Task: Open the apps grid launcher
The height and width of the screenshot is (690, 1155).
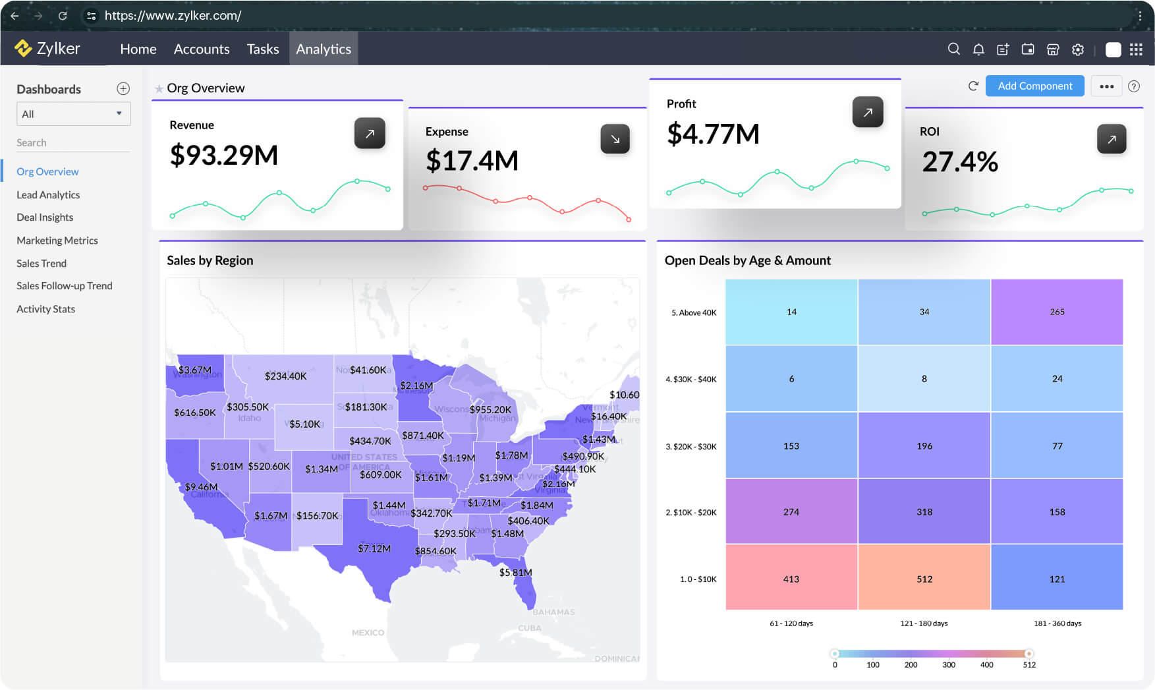Action: pos(1135,49)
